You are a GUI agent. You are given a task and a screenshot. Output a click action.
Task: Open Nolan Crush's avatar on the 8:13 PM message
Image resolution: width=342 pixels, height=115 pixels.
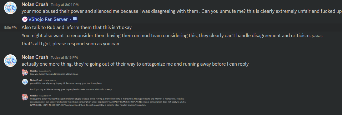pyautogui.click(x=10, y=61)
